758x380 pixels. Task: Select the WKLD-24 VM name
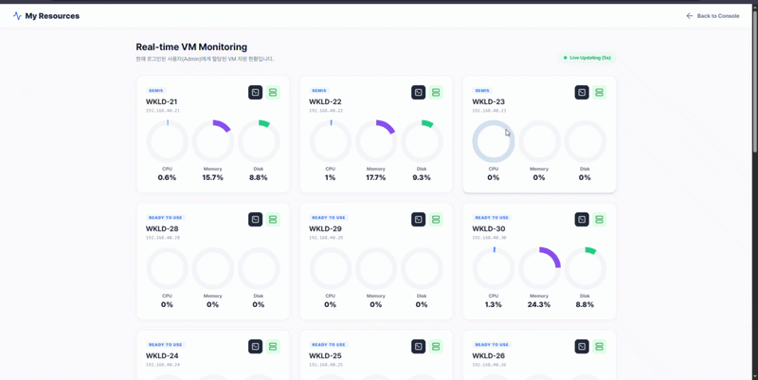point(162,355)
